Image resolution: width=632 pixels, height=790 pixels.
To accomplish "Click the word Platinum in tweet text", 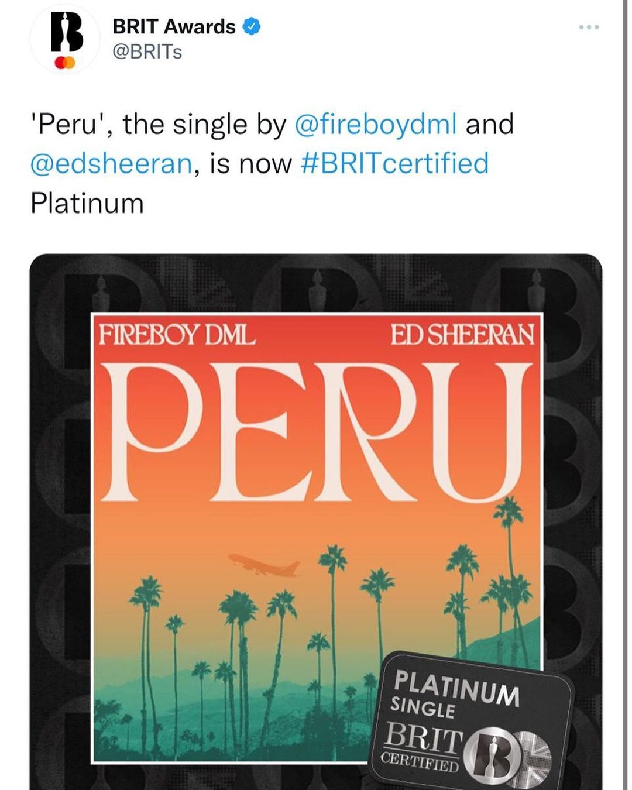I will tap(87, 203).
